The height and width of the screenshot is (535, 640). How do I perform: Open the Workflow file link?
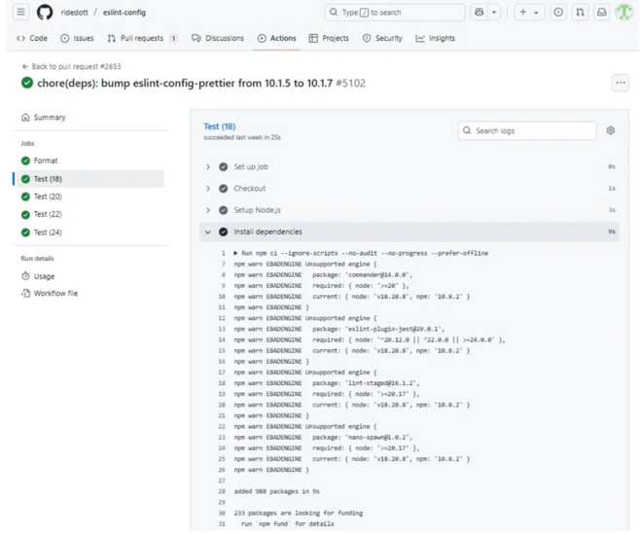(55, 293)
